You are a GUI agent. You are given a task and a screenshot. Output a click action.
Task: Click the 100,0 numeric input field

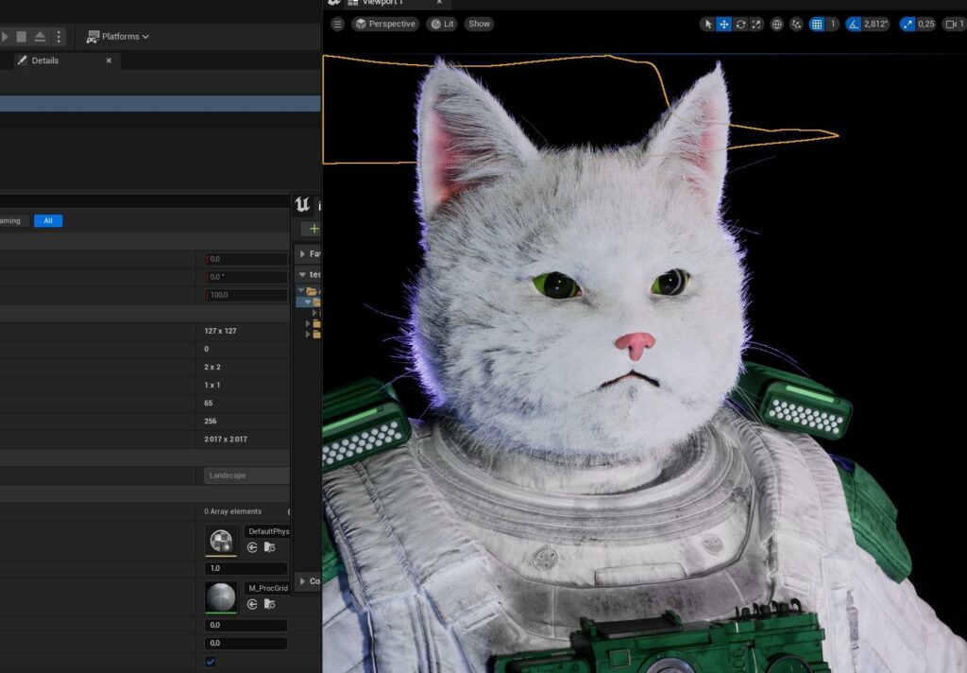(x=246, y=295)
